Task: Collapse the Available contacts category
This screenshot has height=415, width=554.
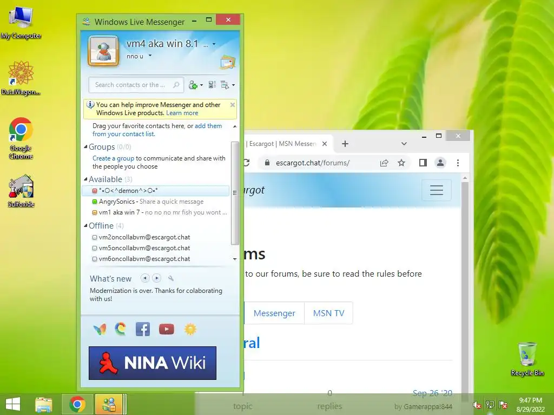Action: (x=85, y=179)
